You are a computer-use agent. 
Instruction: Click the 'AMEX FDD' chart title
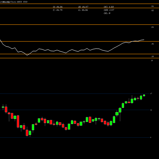[22, 2]
